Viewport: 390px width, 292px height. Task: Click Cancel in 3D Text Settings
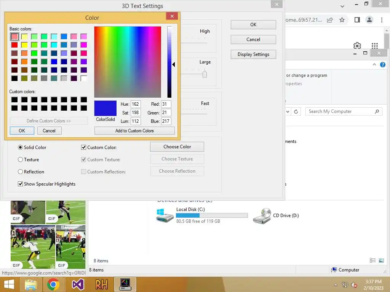(x=253, y=40)
